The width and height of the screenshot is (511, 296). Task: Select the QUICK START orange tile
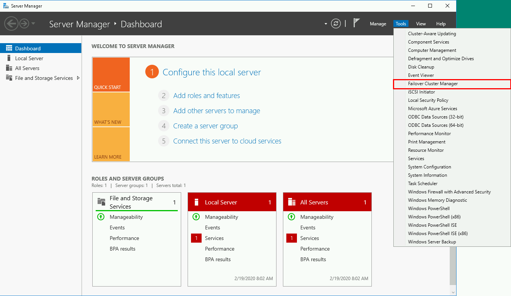pos(111,75)
